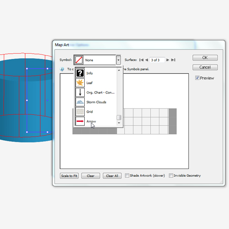This screenshot has height=229, width=229.
Task: Click the dark gray surface strip at right
Action: 173,121
